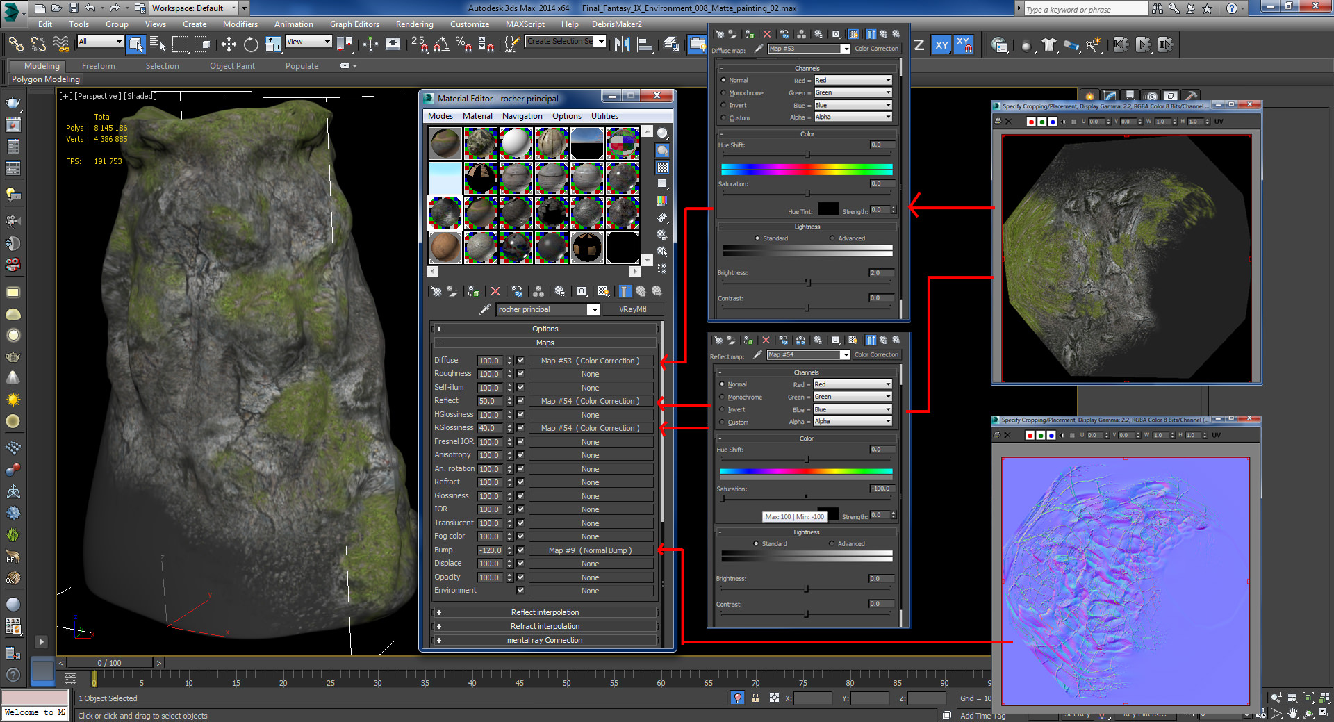The width and height of the screenshot is (1334, 722).
Task: Select Custom radio in Map #54 panel
Action: (x=723, y=422)
